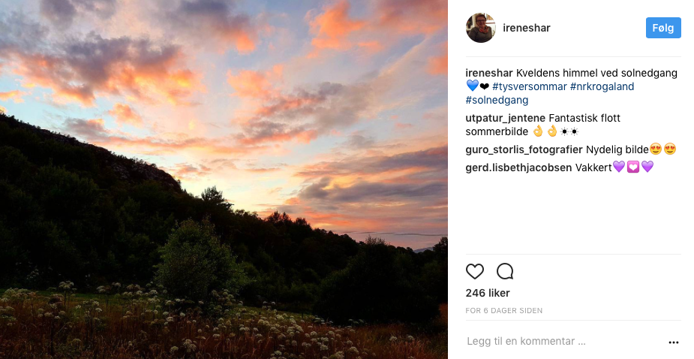Click the comment speech bubble icon
The height and width of the screenshot is (359, 694).
(505, 271)
